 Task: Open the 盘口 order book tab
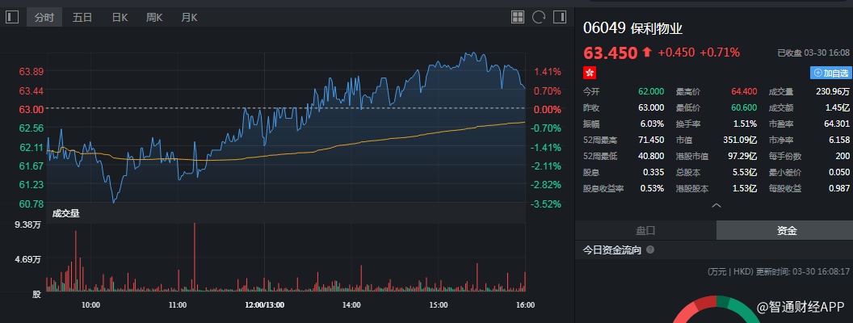point(645,230)
